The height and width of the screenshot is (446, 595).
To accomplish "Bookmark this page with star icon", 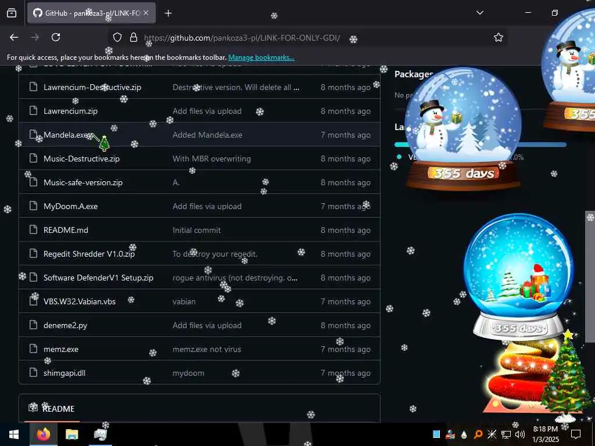I will point(498,37).
